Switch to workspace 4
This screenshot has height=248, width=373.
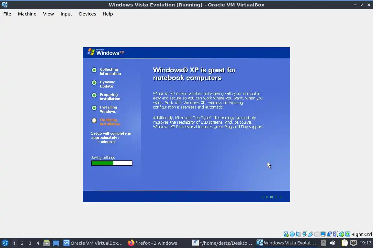pyautogui.click(x=38, y=243)
